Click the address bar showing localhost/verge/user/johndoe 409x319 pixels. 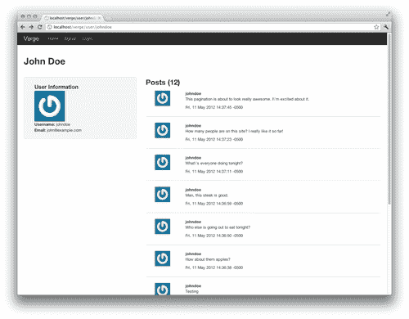(x=213, y=27)
